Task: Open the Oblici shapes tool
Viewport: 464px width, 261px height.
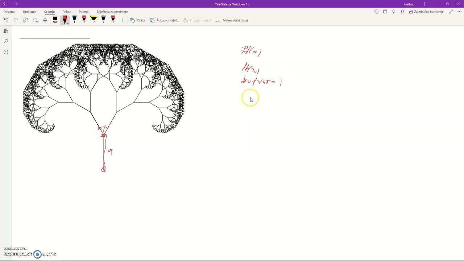Action: click(138, 20)
